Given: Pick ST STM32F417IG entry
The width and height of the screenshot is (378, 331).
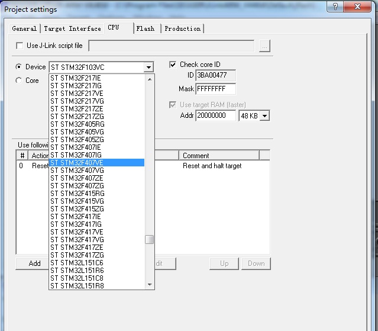Looking at the screenshot, I should coord(96,224).
